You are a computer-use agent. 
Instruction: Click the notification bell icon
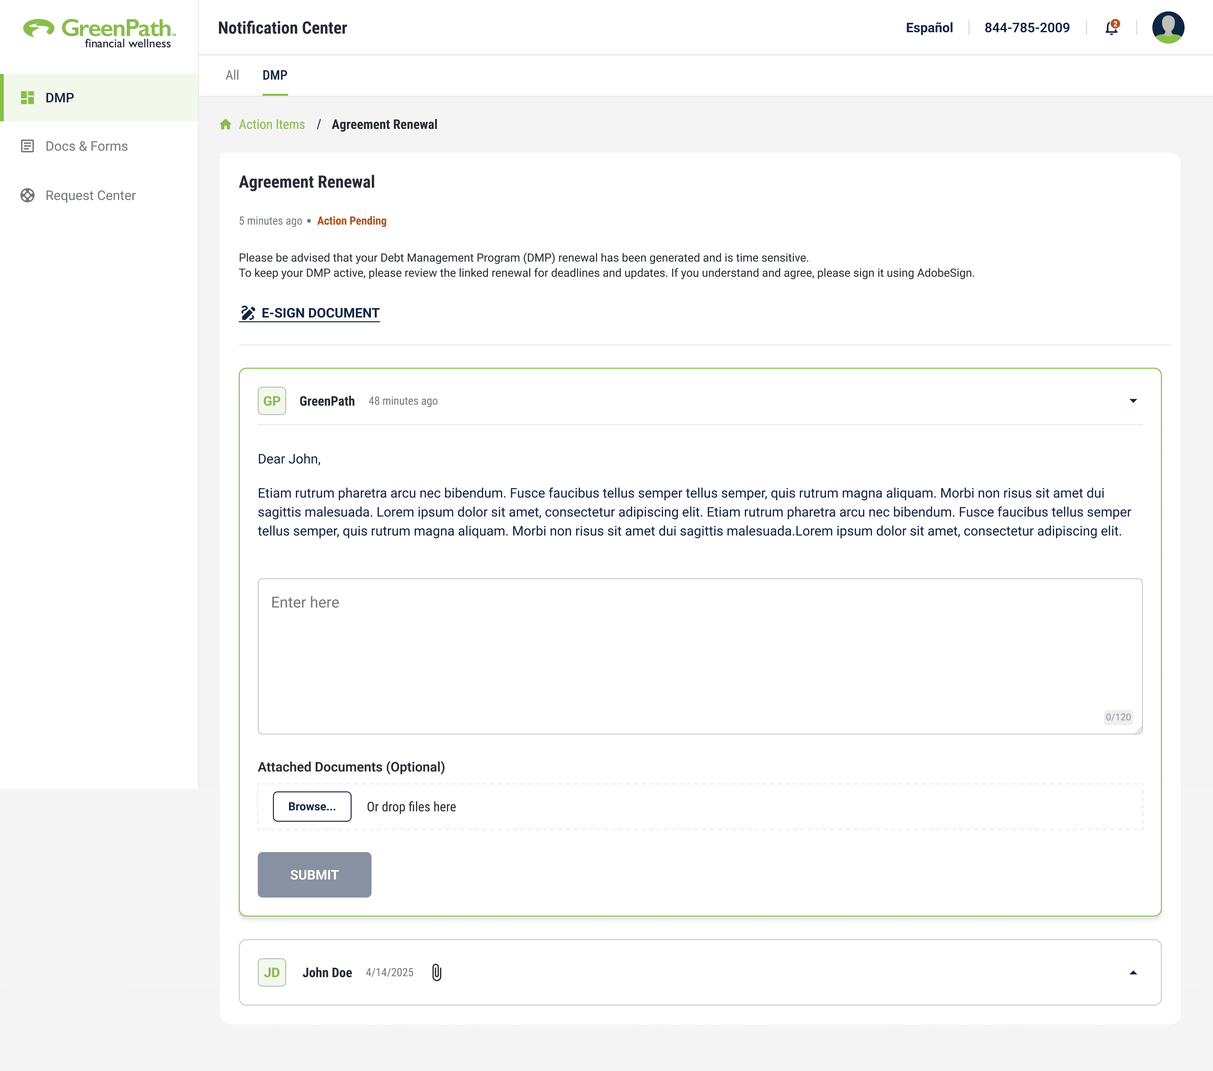[1111, 28]
